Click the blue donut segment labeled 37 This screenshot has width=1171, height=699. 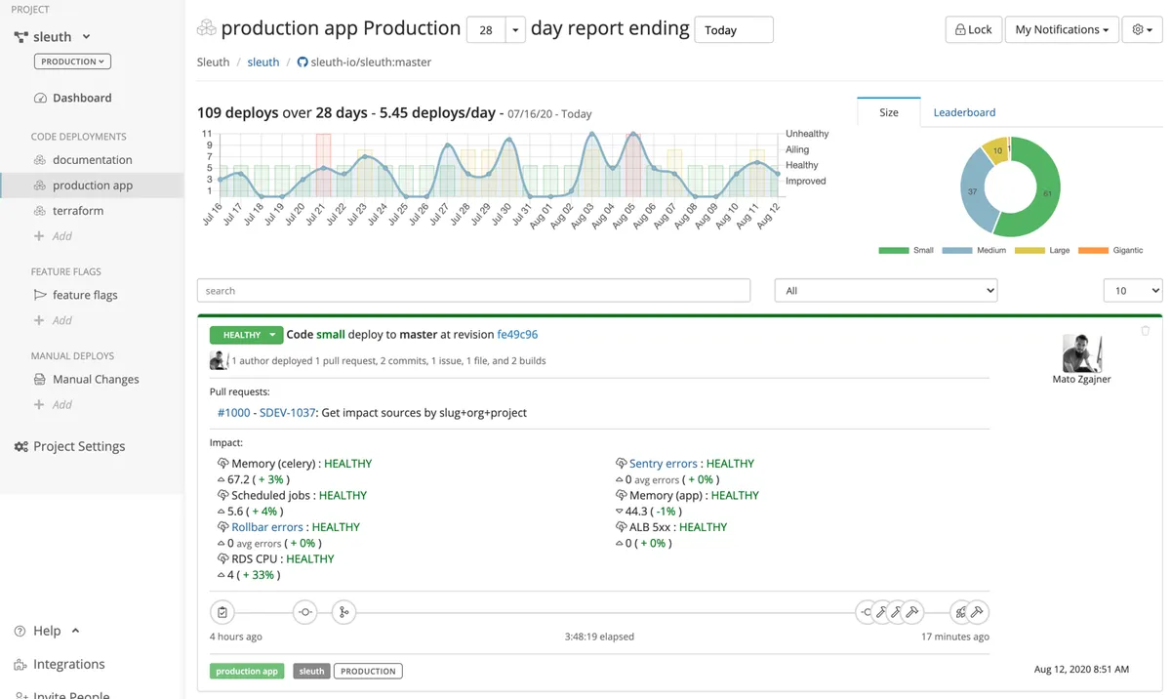coord(973,191)
